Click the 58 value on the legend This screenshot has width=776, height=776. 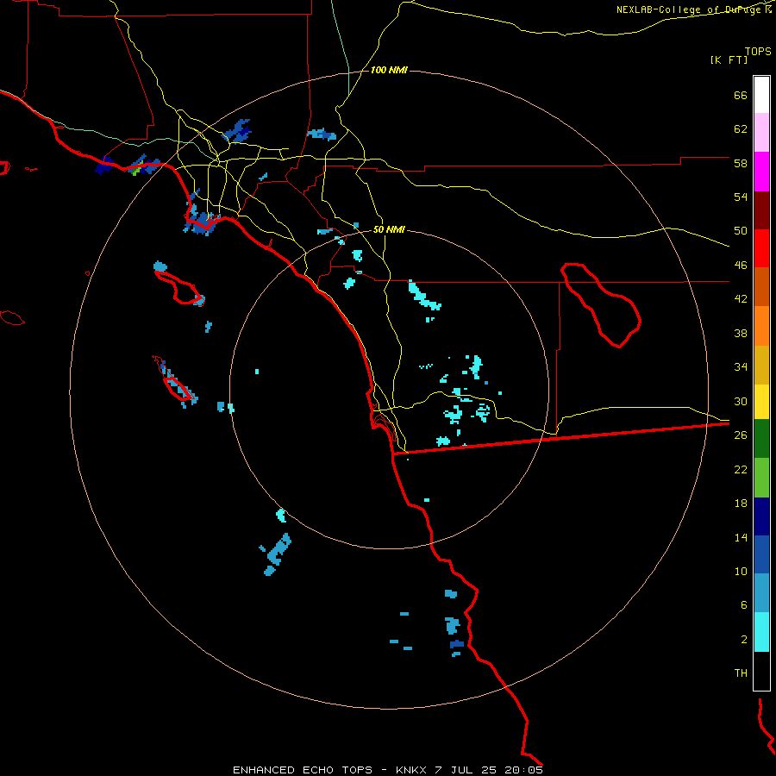click(741, 163)
